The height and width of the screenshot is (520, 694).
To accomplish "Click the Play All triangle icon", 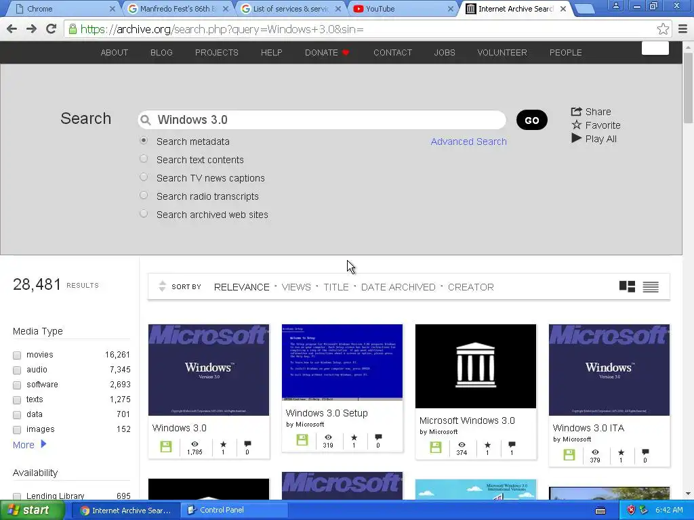I will pyautogui.click(x=576, y=138).
